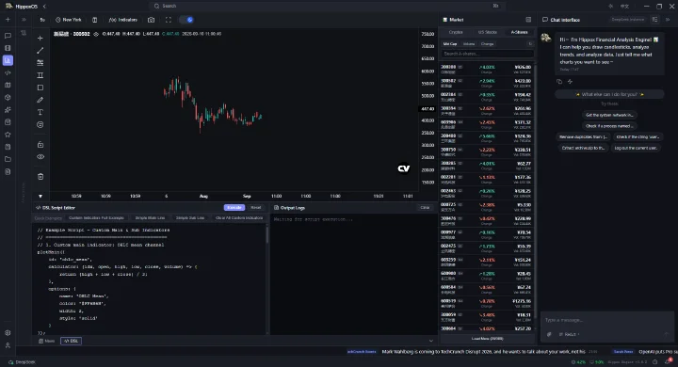Go back with the arrow beside HipposOS
This screenshot has width=678, height=367.
pos(44,7)
